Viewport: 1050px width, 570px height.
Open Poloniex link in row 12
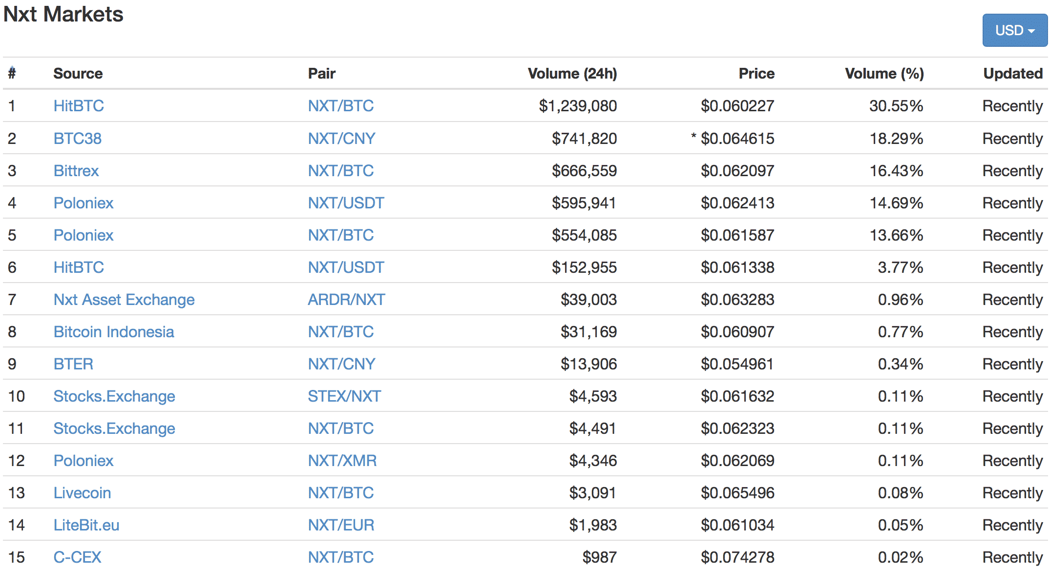pyautogui.click(x=84, y=461)
